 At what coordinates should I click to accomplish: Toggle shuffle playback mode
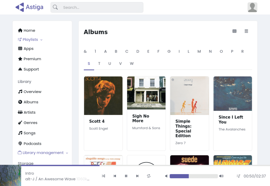[103, 176]
